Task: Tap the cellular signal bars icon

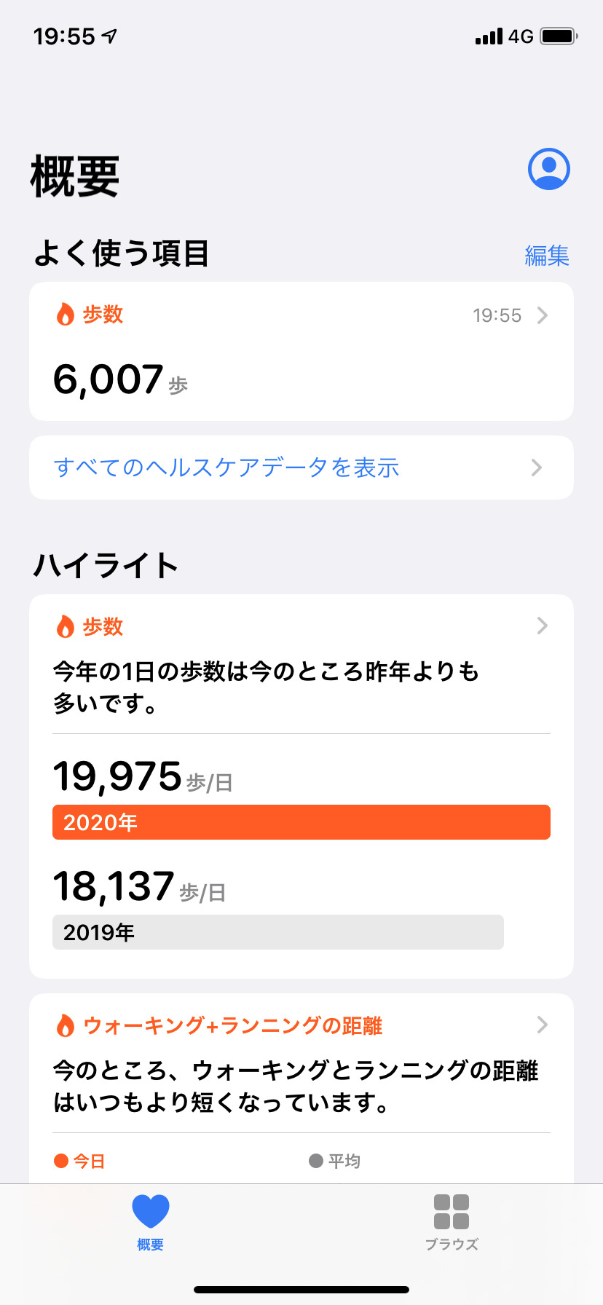Action: point(489,36)
